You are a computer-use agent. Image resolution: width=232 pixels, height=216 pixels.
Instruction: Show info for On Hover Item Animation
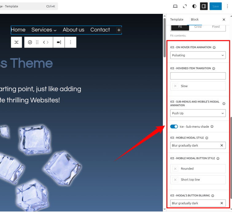pyautogui.click(x=214, y=47)
